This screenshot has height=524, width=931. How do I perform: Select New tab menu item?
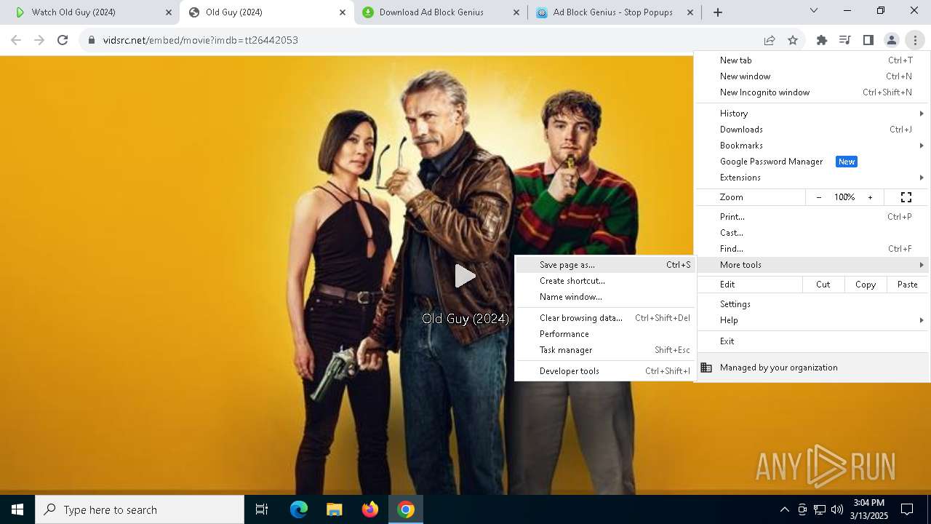[x=813, y=60]
